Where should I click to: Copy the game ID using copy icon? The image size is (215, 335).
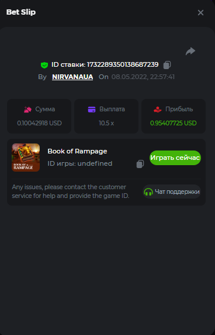coord(140,164)
